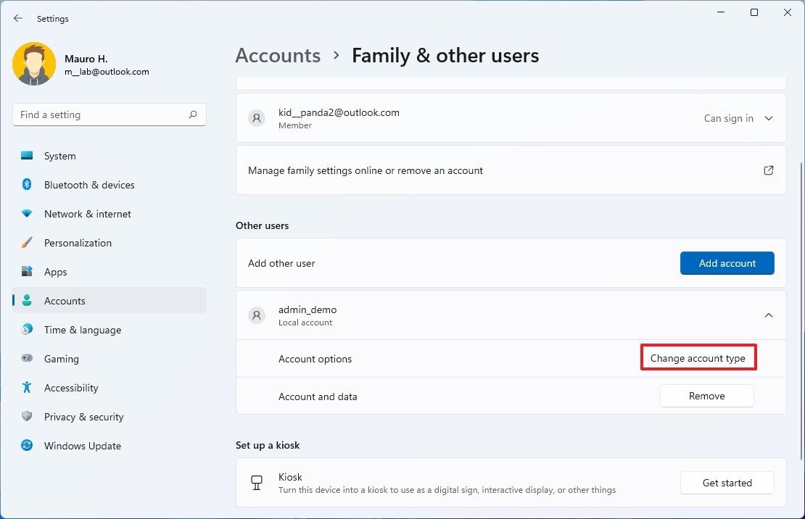The height and width of the screenshot is (519, 805).
Task: Click Change account type for admin_demo
Action: pos(698,357)
